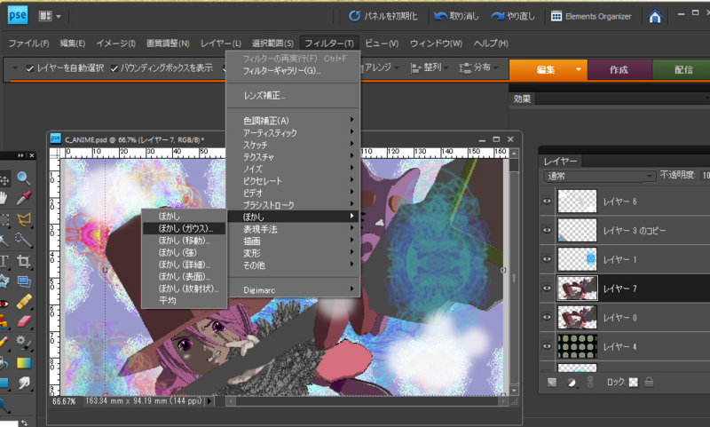710x427 pixels.
Task: Select the Rectangular Marquee tool
Action: click(4, 220)
